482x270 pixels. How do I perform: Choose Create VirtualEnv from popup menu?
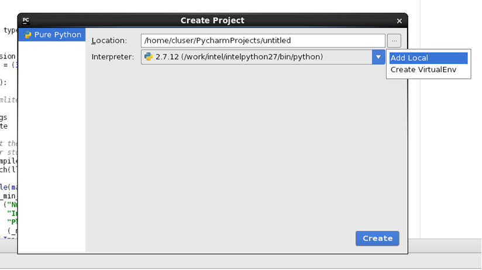pyautogui.click(x=428, y=70)
